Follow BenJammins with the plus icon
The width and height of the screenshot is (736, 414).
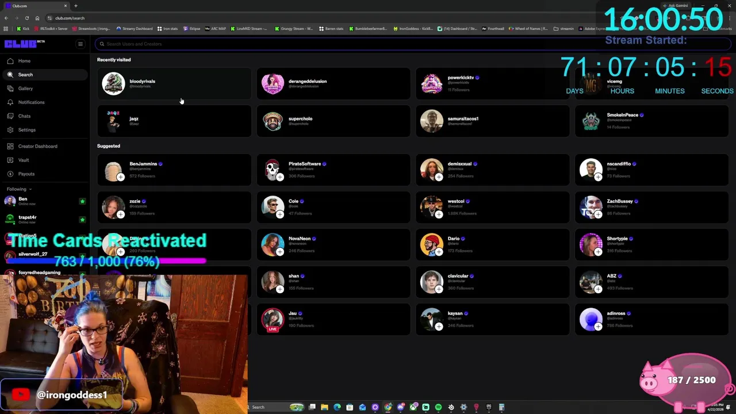click(x=120, y=177)
